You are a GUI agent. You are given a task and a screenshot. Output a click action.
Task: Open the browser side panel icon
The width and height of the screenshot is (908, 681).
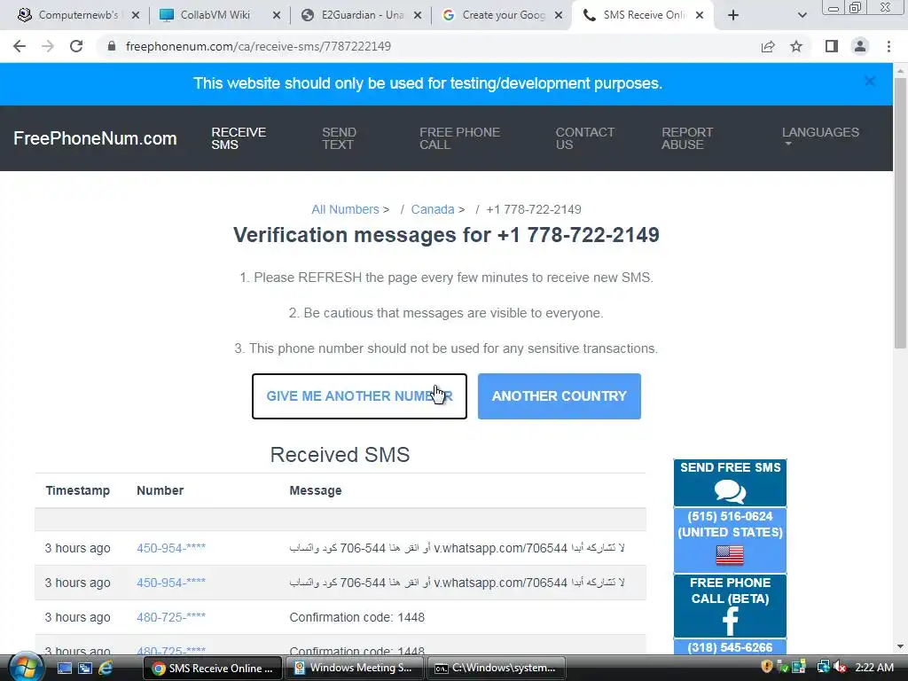[x=832, y=46]
